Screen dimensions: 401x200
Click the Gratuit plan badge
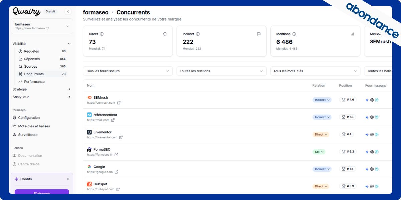pos(50,11)
